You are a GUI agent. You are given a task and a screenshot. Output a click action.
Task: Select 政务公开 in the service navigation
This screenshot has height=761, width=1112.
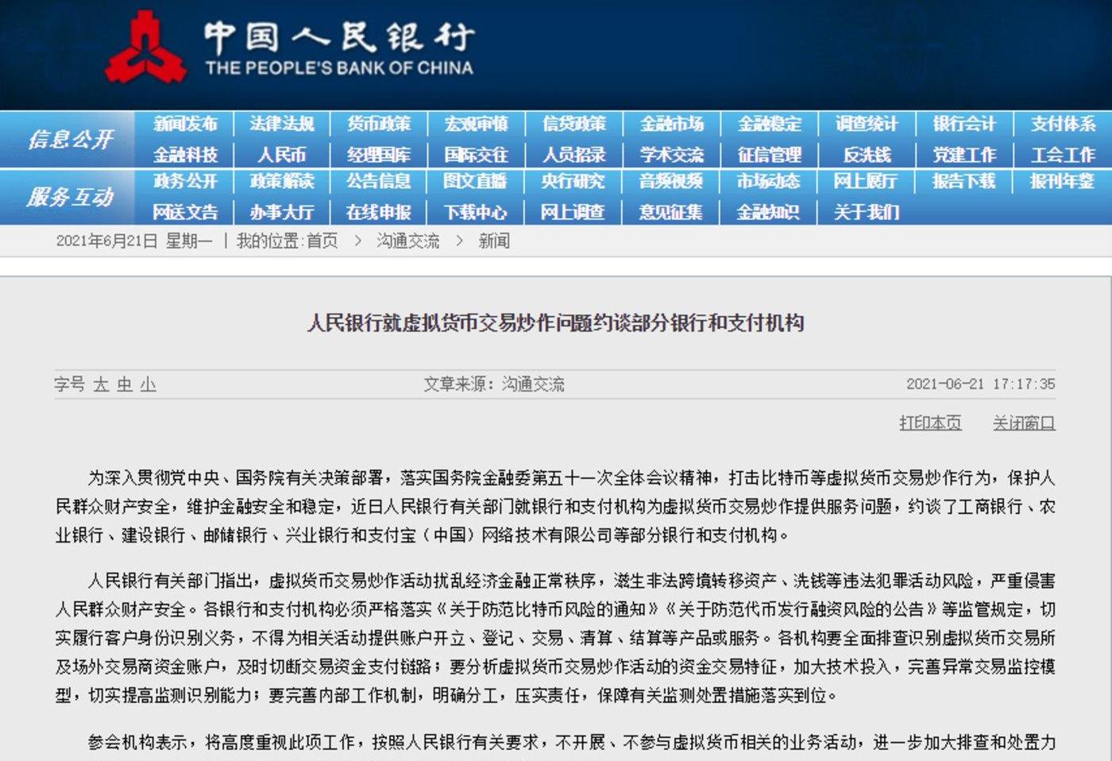(x=185, y=181)
